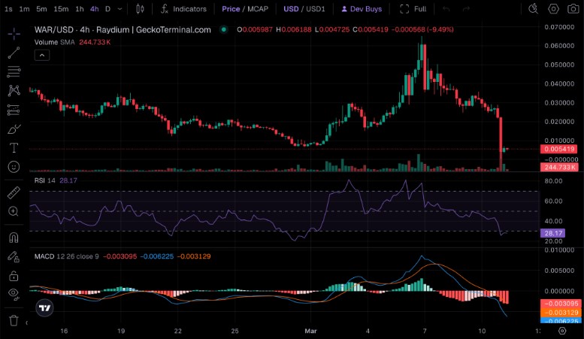This screenshot has height=339, width=584.
Task: Select the trend line drawing tool
Action: [14, 53]
